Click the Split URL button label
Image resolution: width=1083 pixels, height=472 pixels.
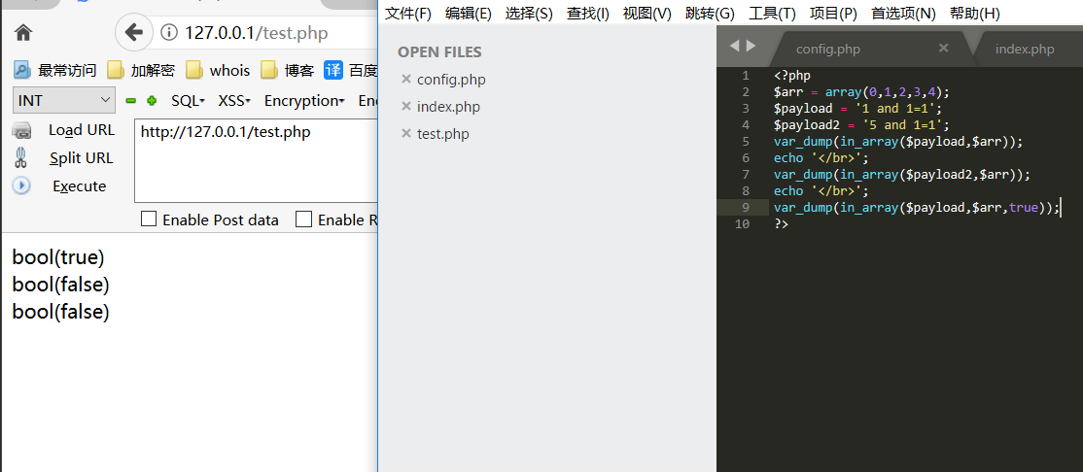[x=82, y=158]
